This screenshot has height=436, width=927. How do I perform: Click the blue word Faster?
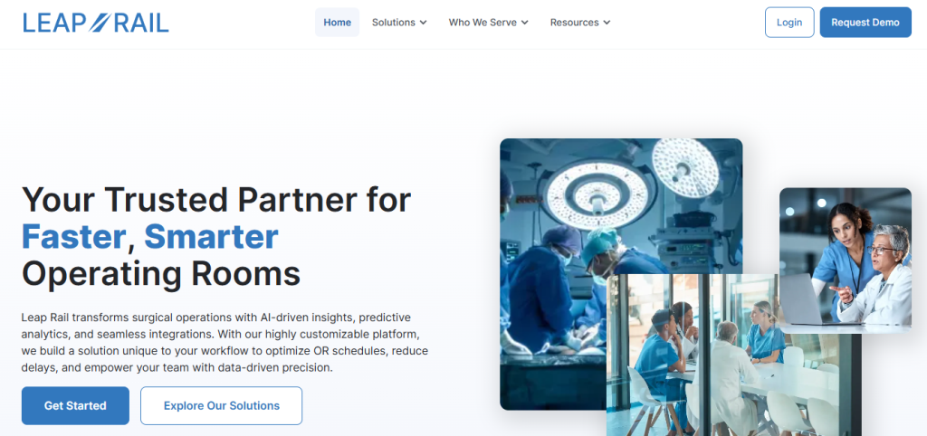74,236
